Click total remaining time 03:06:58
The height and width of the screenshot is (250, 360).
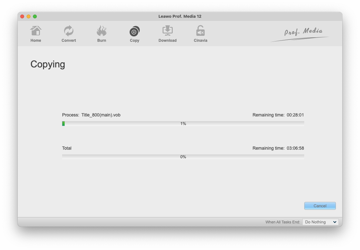pos(295,148)
